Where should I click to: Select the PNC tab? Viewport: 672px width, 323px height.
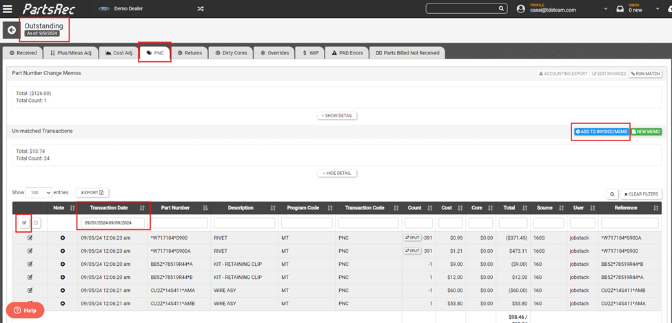(x=155, y=53)
